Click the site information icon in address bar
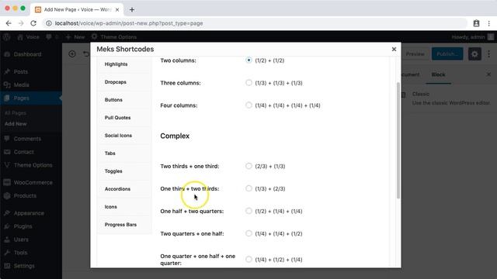Screen dimensions: 497x279 coord(49,23)
